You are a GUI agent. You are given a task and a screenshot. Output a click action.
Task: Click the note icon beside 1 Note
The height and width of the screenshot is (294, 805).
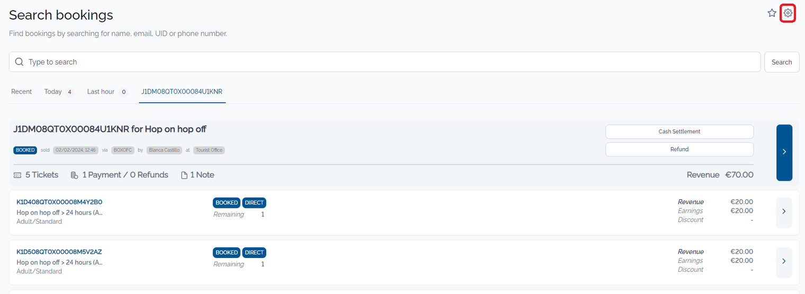pyautogui.click(x=184, y=175)
